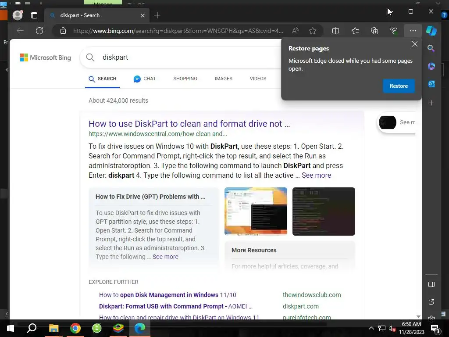
Task: Open How to use DiskPart result title
Action: pos(189,124)
